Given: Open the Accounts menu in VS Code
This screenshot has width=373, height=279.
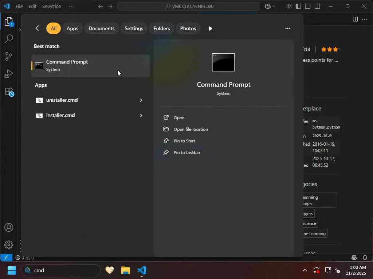Looking at the screenshot, I should tap(9, 227).
